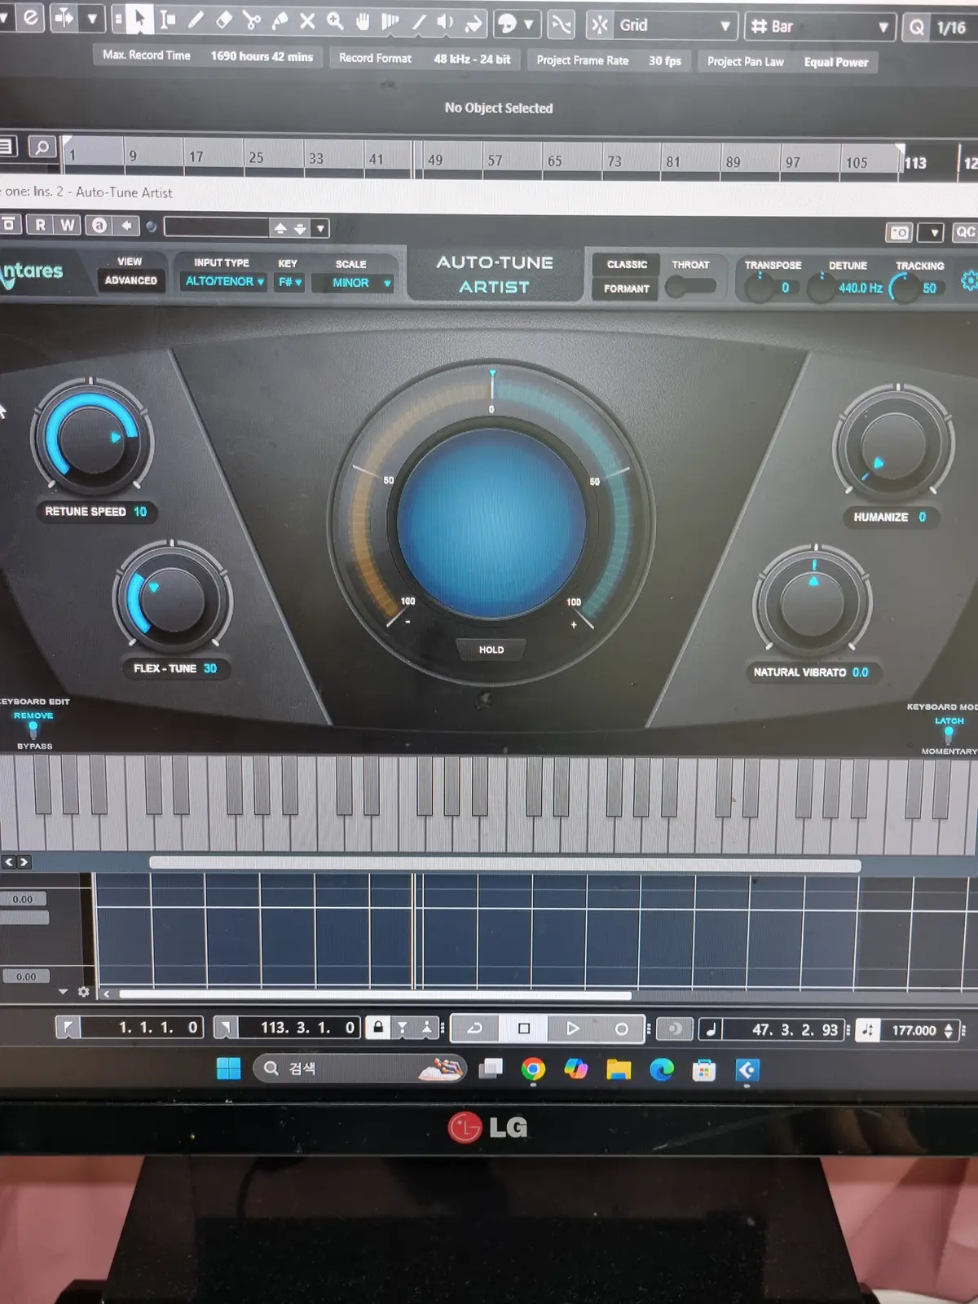Click the keyboard left arrow button
The height and width of the screenshot is (1304, 978).
(9, 861)
